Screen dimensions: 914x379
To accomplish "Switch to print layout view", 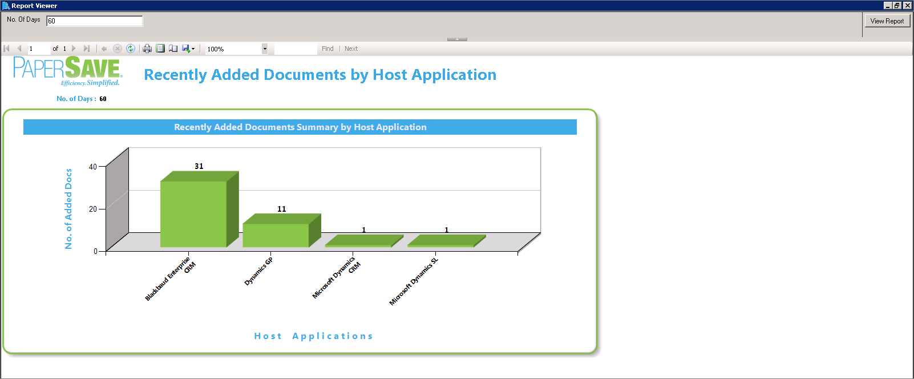I will (160, 49).
